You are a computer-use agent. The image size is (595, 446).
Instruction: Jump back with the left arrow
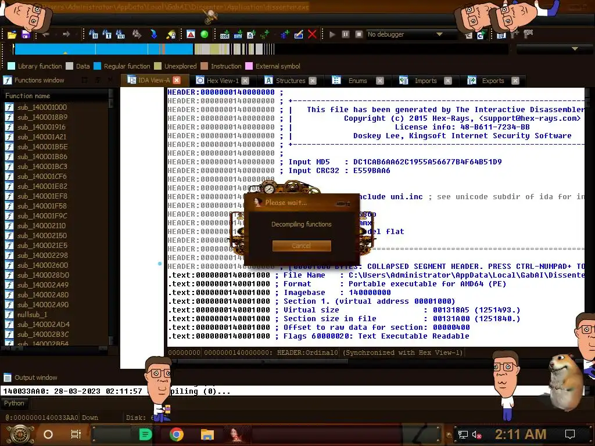point(46,34)
